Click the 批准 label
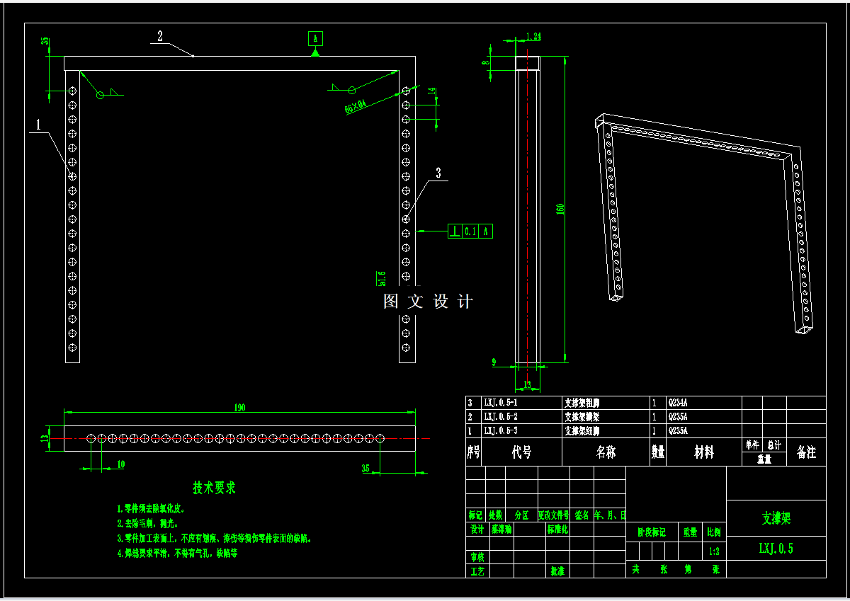850x601 pixels. tap(558, 571)
